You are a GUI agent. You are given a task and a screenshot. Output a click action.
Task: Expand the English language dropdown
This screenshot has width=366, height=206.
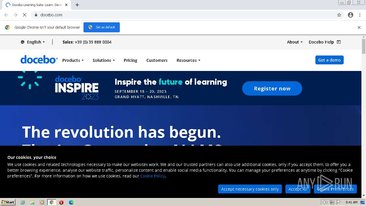click(x=36, y=42)
